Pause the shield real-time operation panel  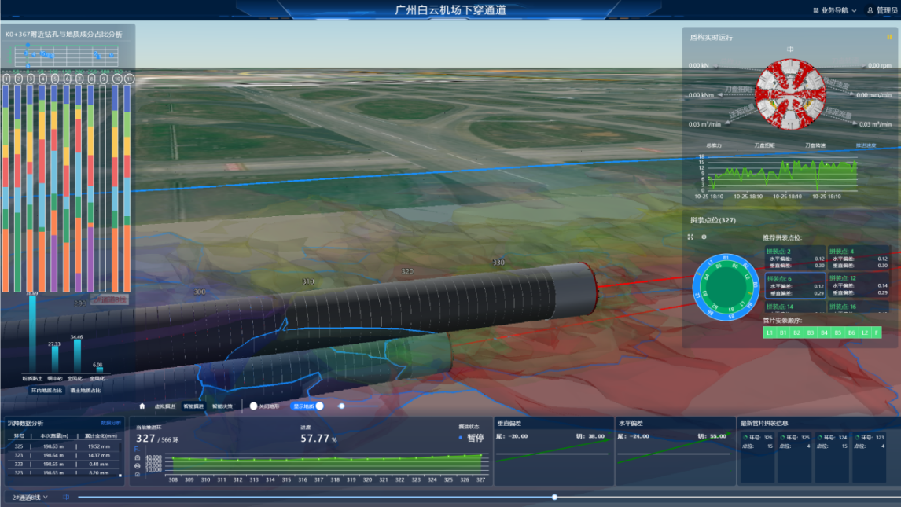(x=889, y=37)
